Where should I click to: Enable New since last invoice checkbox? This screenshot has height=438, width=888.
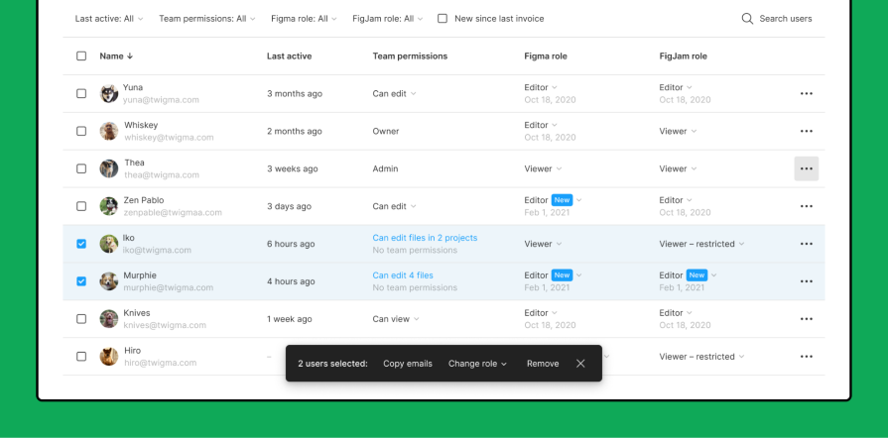point(443,19)
